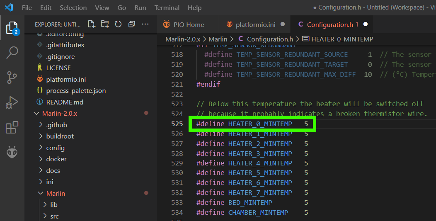
Task: Open the Extensions view icon
Action: tap(12, 128)
